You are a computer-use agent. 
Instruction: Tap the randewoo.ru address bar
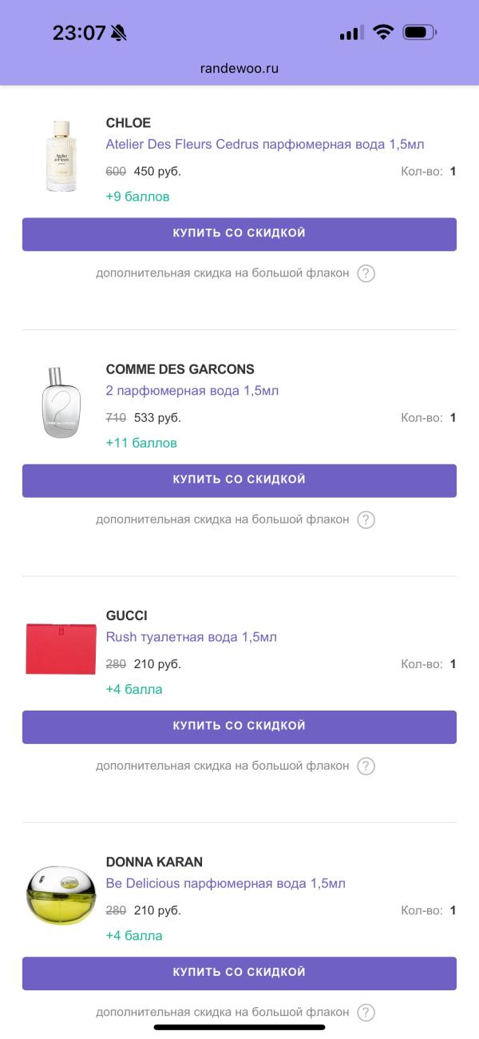click(x=239, y=69)
